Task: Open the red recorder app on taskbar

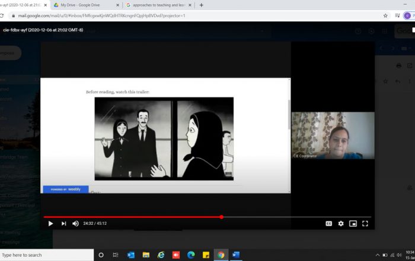Action: pos(175,255)
